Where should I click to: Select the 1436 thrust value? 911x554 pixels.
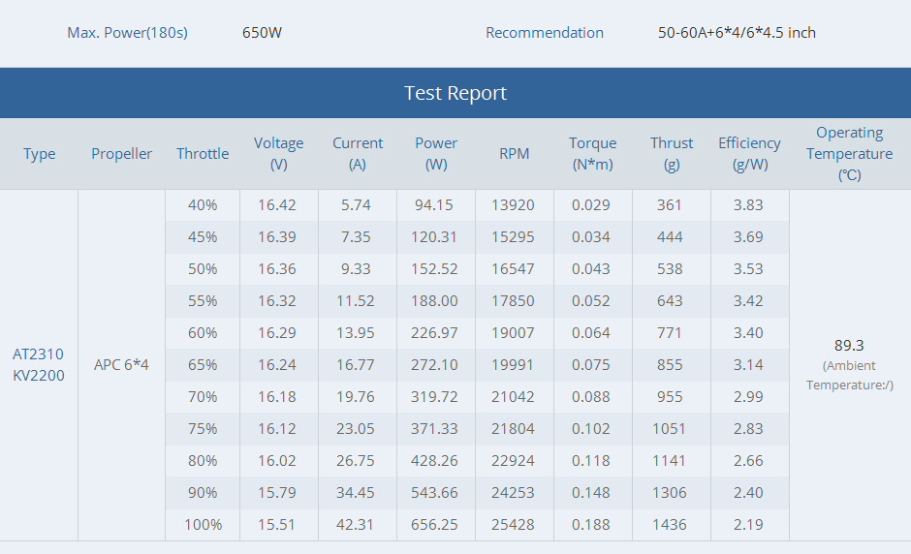(x=670, y=525)
